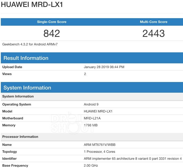Viewport: 183px width, 168px height.
Task: Click the 1798 MB memory value
Action: tap(91, 125)
